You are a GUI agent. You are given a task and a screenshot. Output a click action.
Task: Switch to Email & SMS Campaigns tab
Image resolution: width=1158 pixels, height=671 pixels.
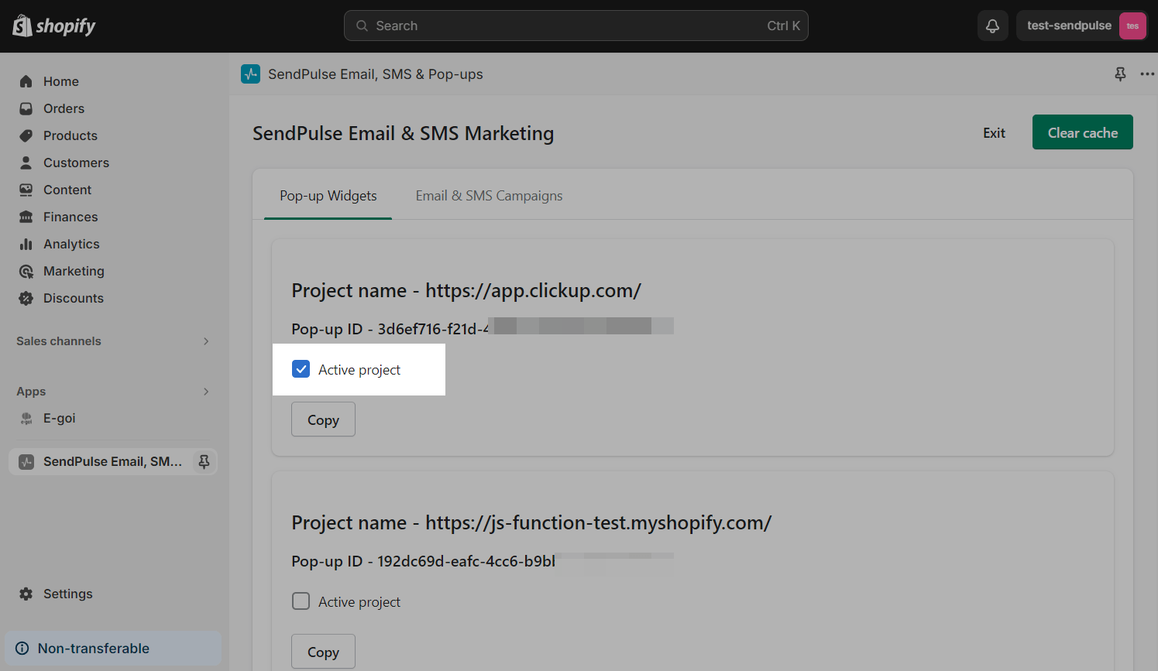click(489, 196)
